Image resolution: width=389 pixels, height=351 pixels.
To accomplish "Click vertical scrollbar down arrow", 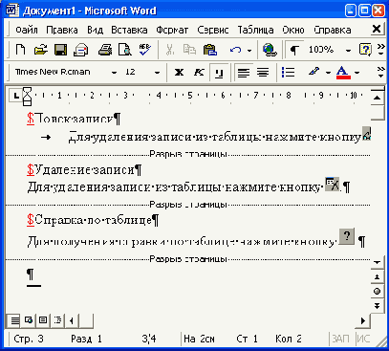I will click(x=378, y=262).
